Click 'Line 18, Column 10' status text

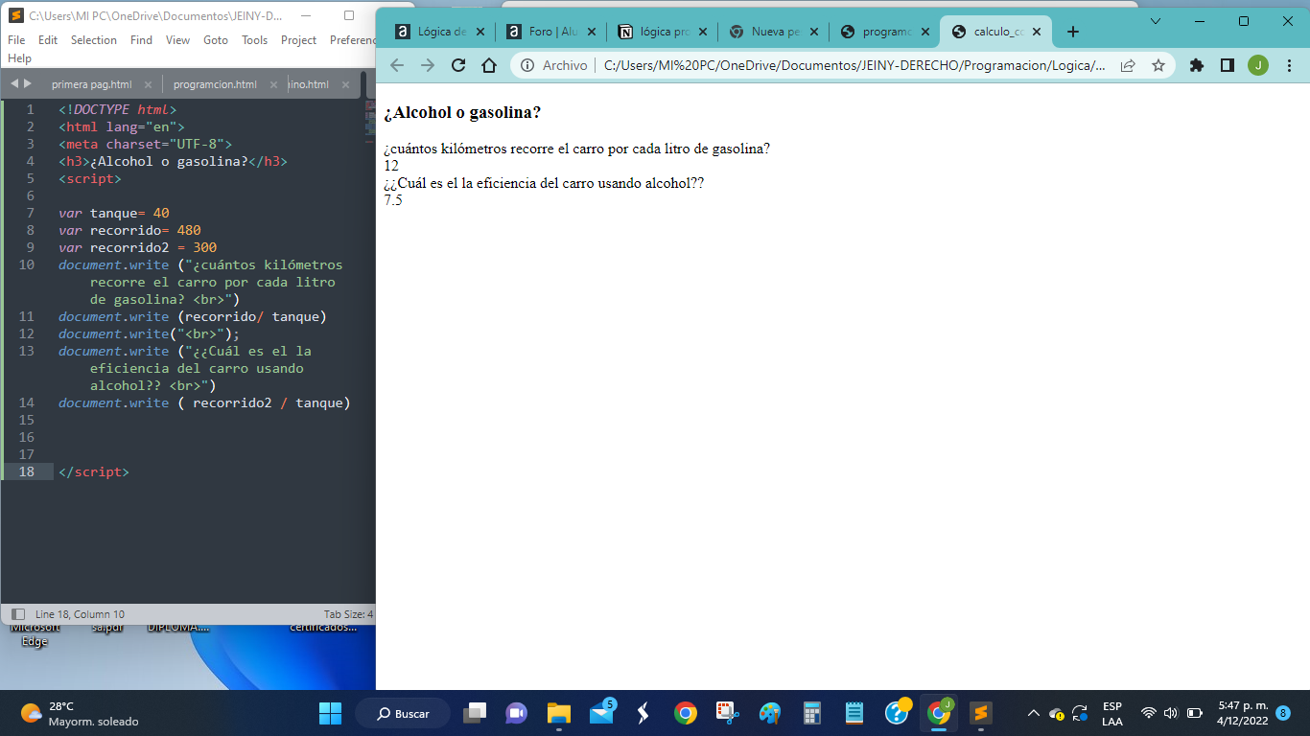tap(80, 614)
